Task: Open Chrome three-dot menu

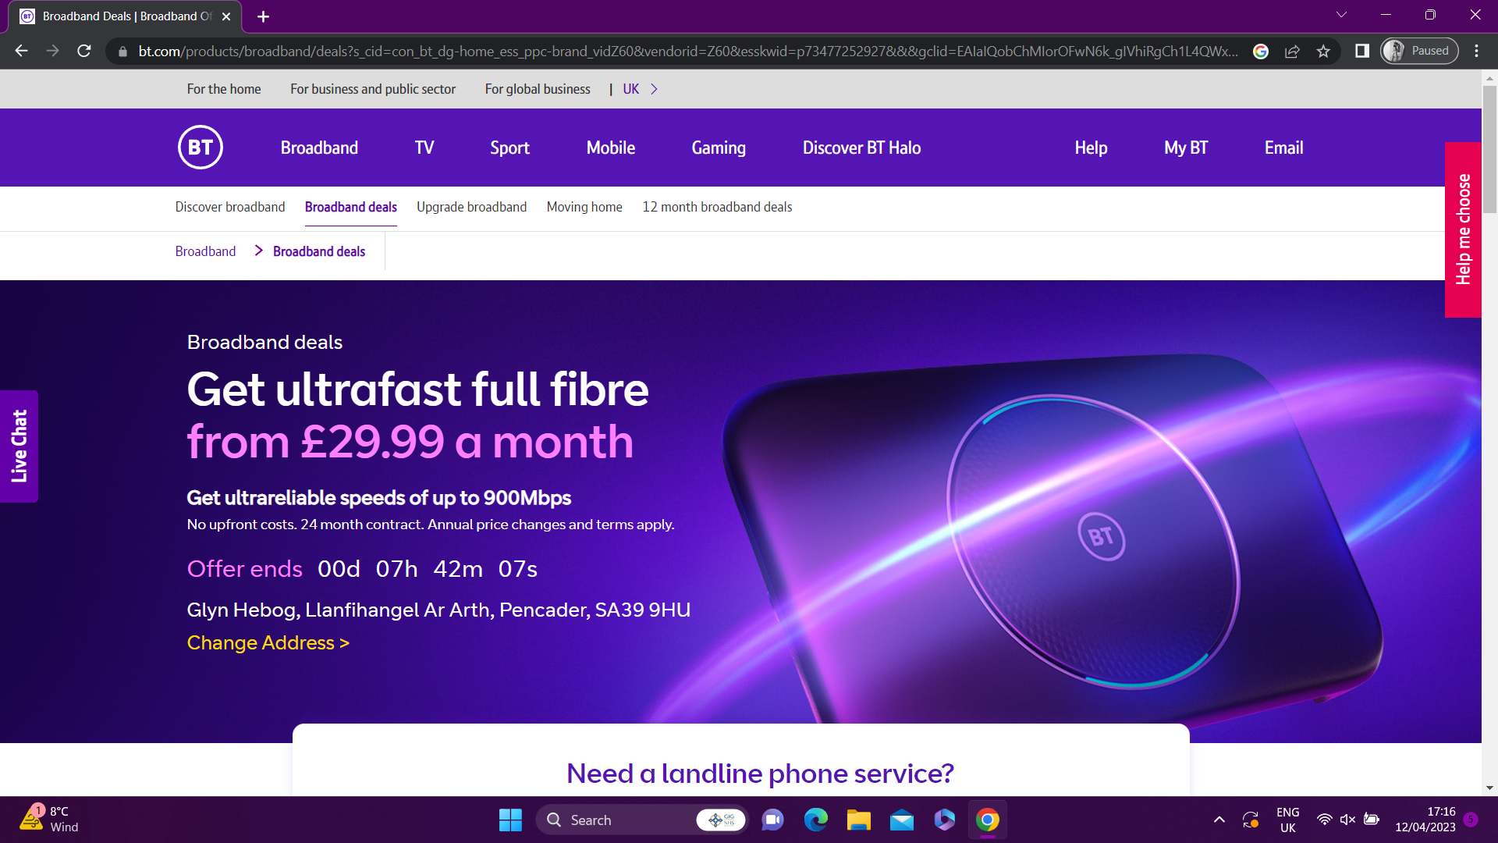Action: point(1476,51)
